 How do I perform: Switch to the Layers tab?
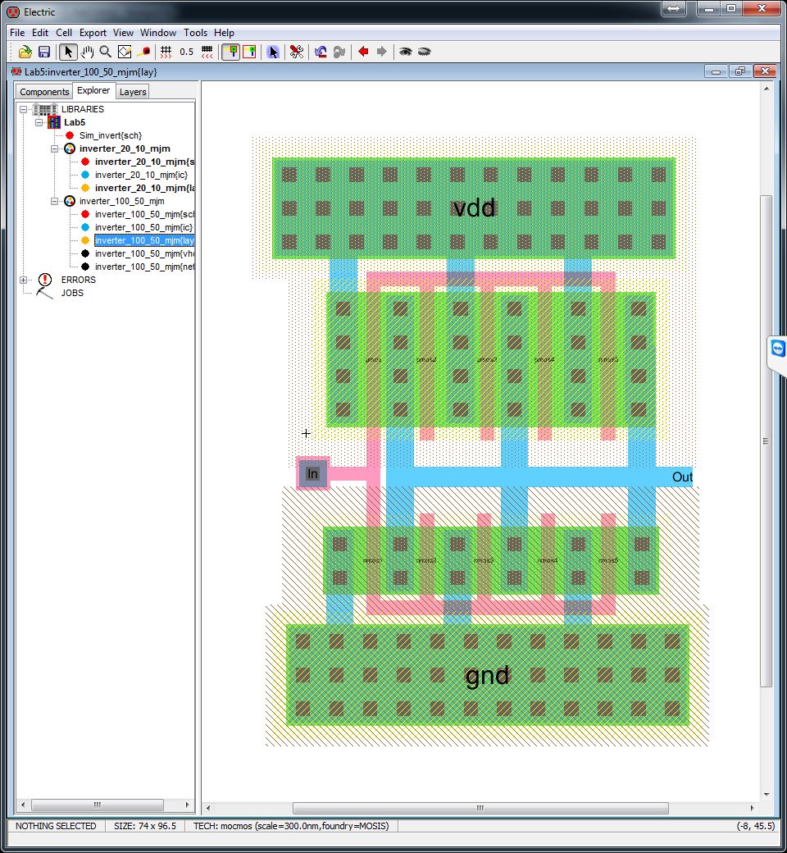132,92
